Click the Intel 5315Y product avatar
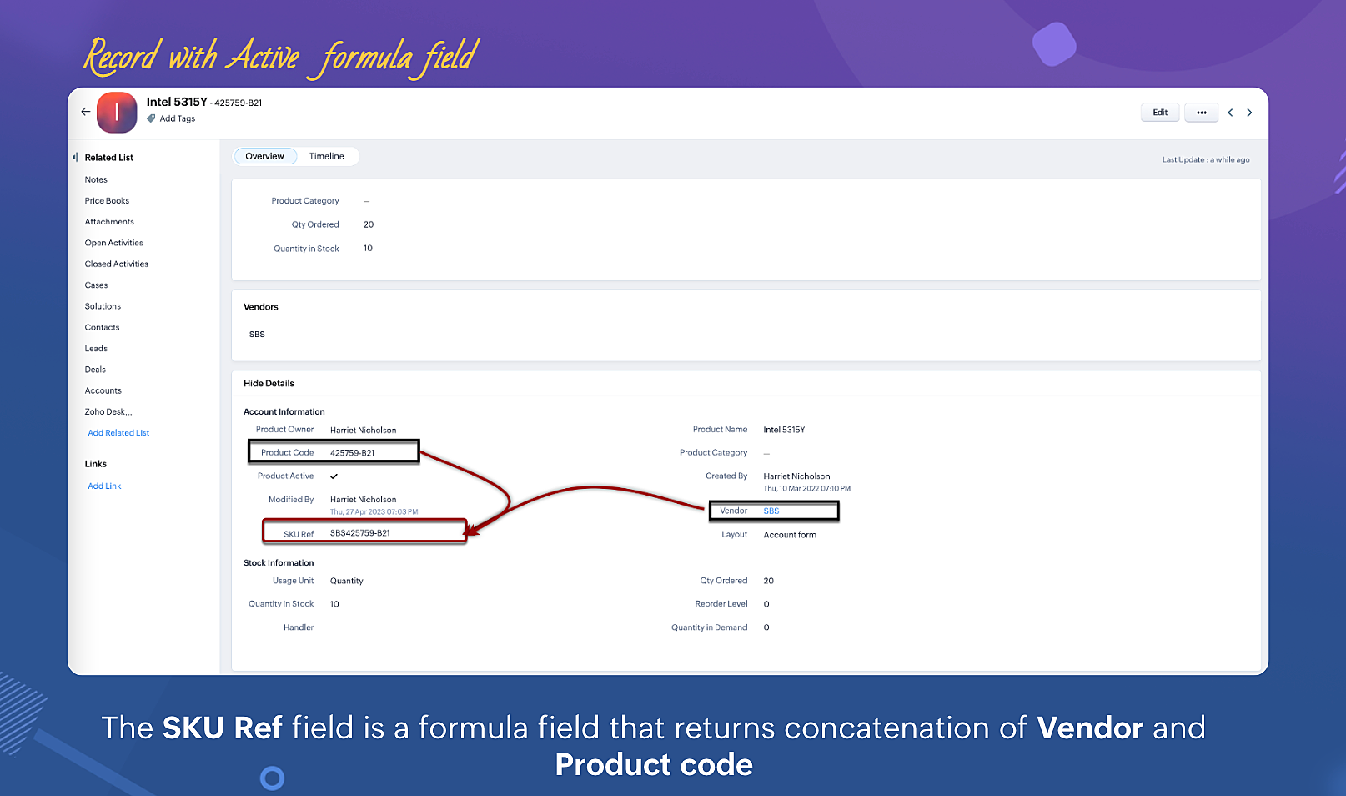Viewport: 1346px width, 796px height. (x=117, y=113)
